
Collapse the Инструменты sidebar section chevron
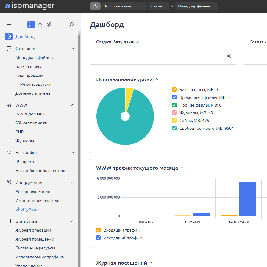tap(73, 182)
